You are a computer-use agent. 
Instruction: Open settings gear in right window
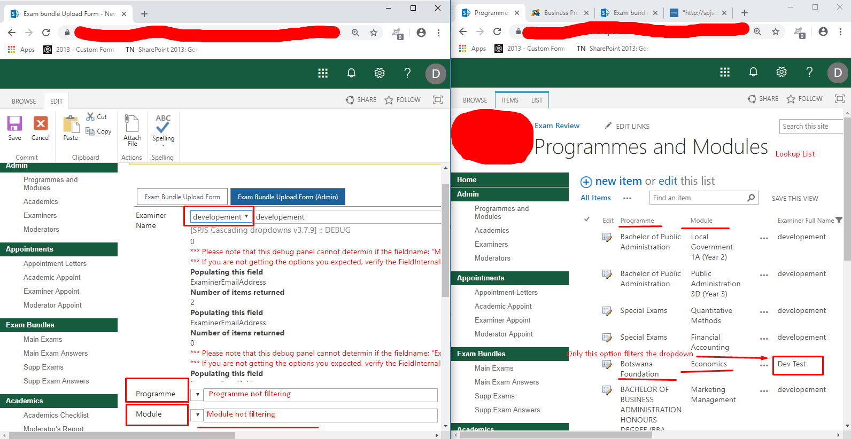781,72
